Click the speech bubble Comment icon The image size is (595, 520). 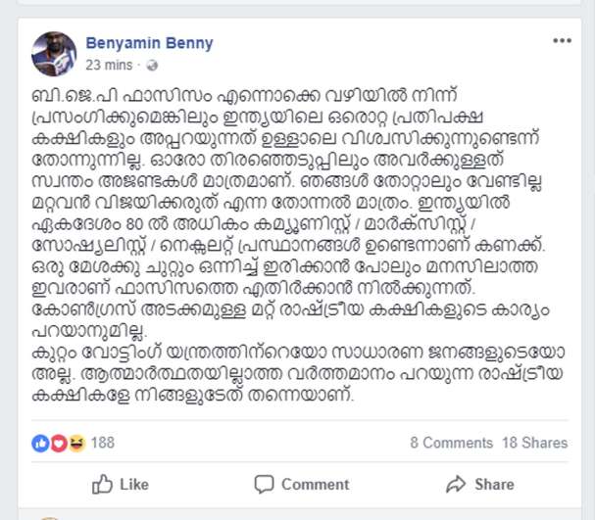pyautogui.click(x=264, y=484)
